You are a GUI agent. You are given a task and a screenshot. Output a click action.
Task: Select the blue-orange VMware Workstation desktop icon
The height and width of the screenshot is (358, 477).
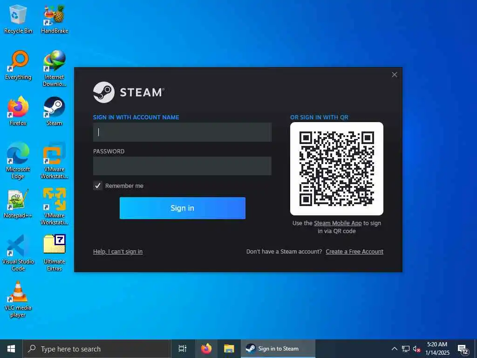(55, 161)
